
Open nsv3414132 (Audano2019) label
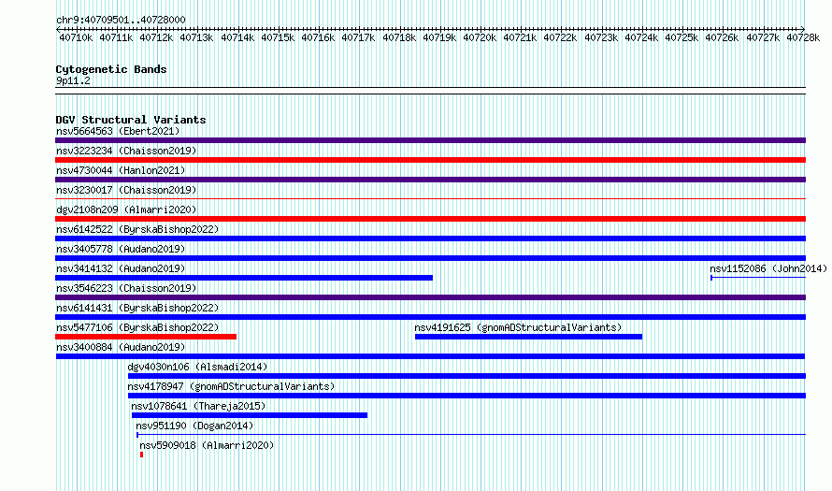point(121,268)
